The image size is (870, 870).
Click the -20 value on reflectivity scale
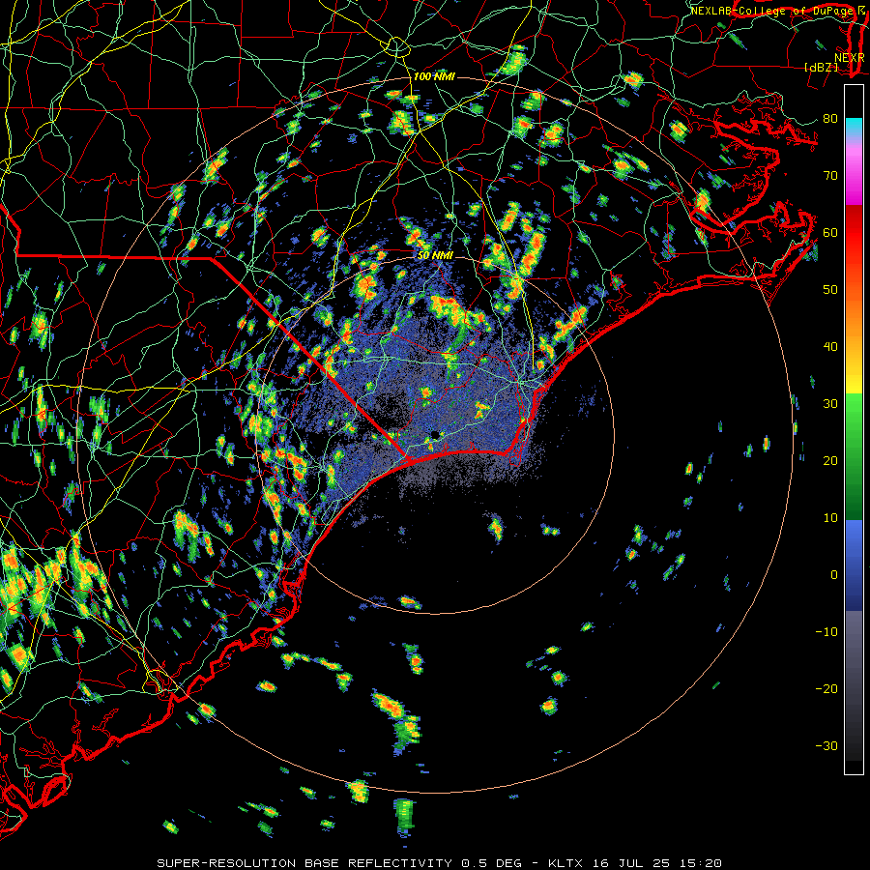pyautogui.click(x=826, y=689)
